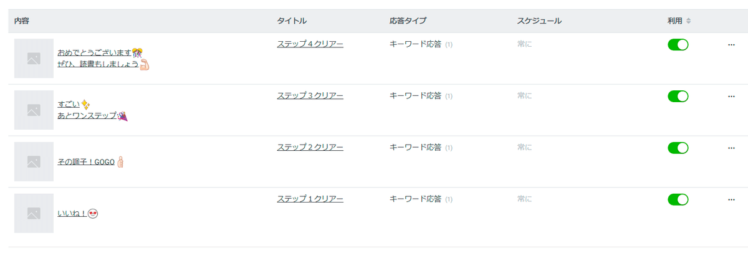
Task: Click the 利用 column sort arrows
Action: [688, 21]
